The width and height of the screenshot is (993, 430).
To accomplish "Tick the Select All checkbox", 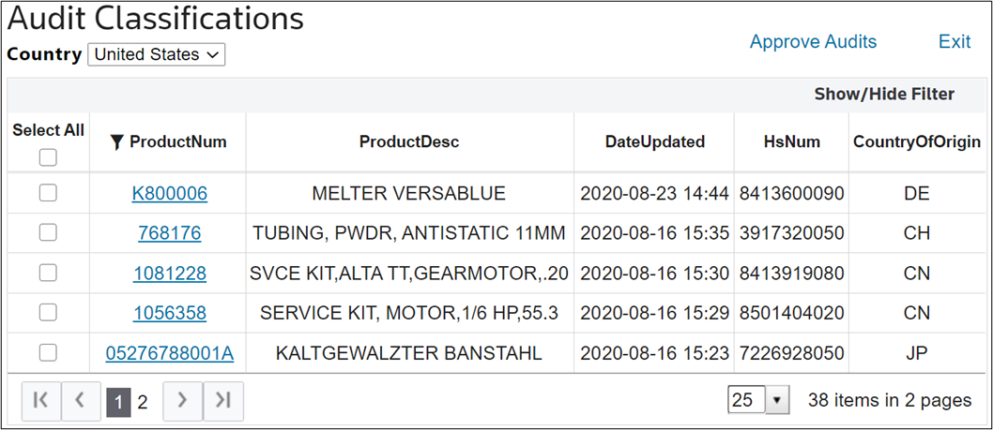I will point(48,156).
